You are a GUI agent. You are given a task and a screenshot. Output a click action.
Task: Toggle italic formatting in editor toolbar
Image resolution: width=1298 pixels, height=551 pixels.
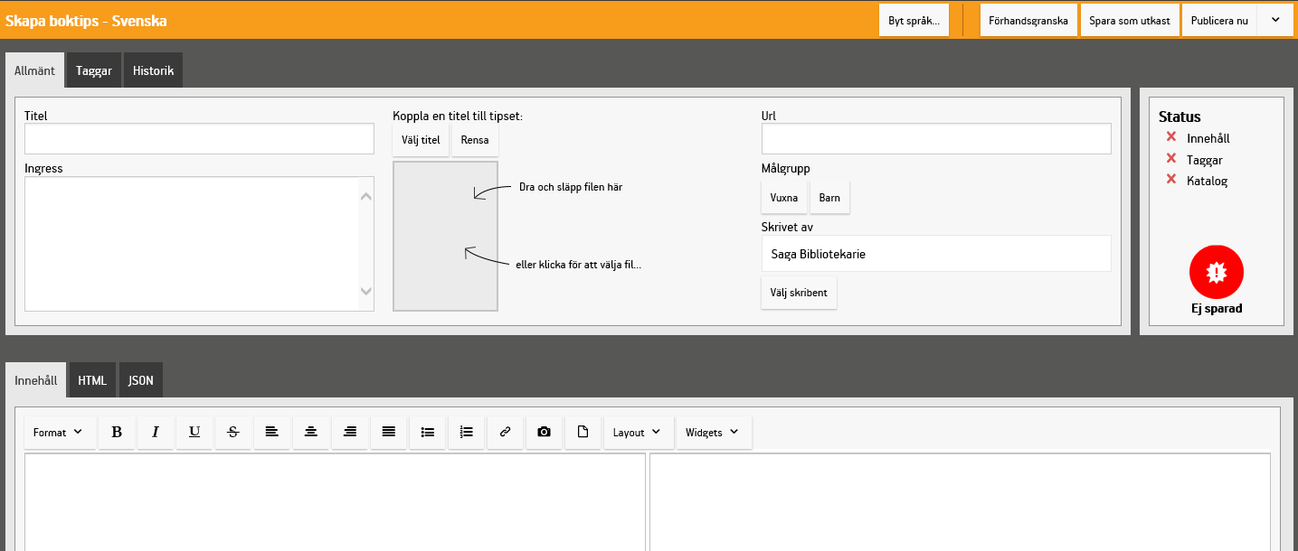156,433
